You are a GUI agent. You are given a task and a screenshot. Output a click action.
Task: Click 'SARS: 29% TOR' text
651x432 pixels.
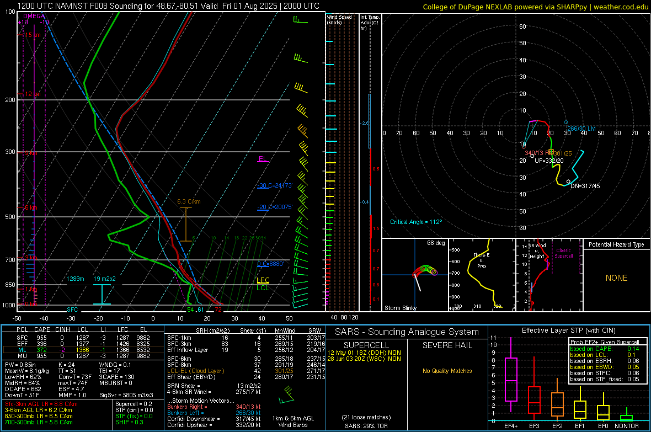click(x=366, y=426)
